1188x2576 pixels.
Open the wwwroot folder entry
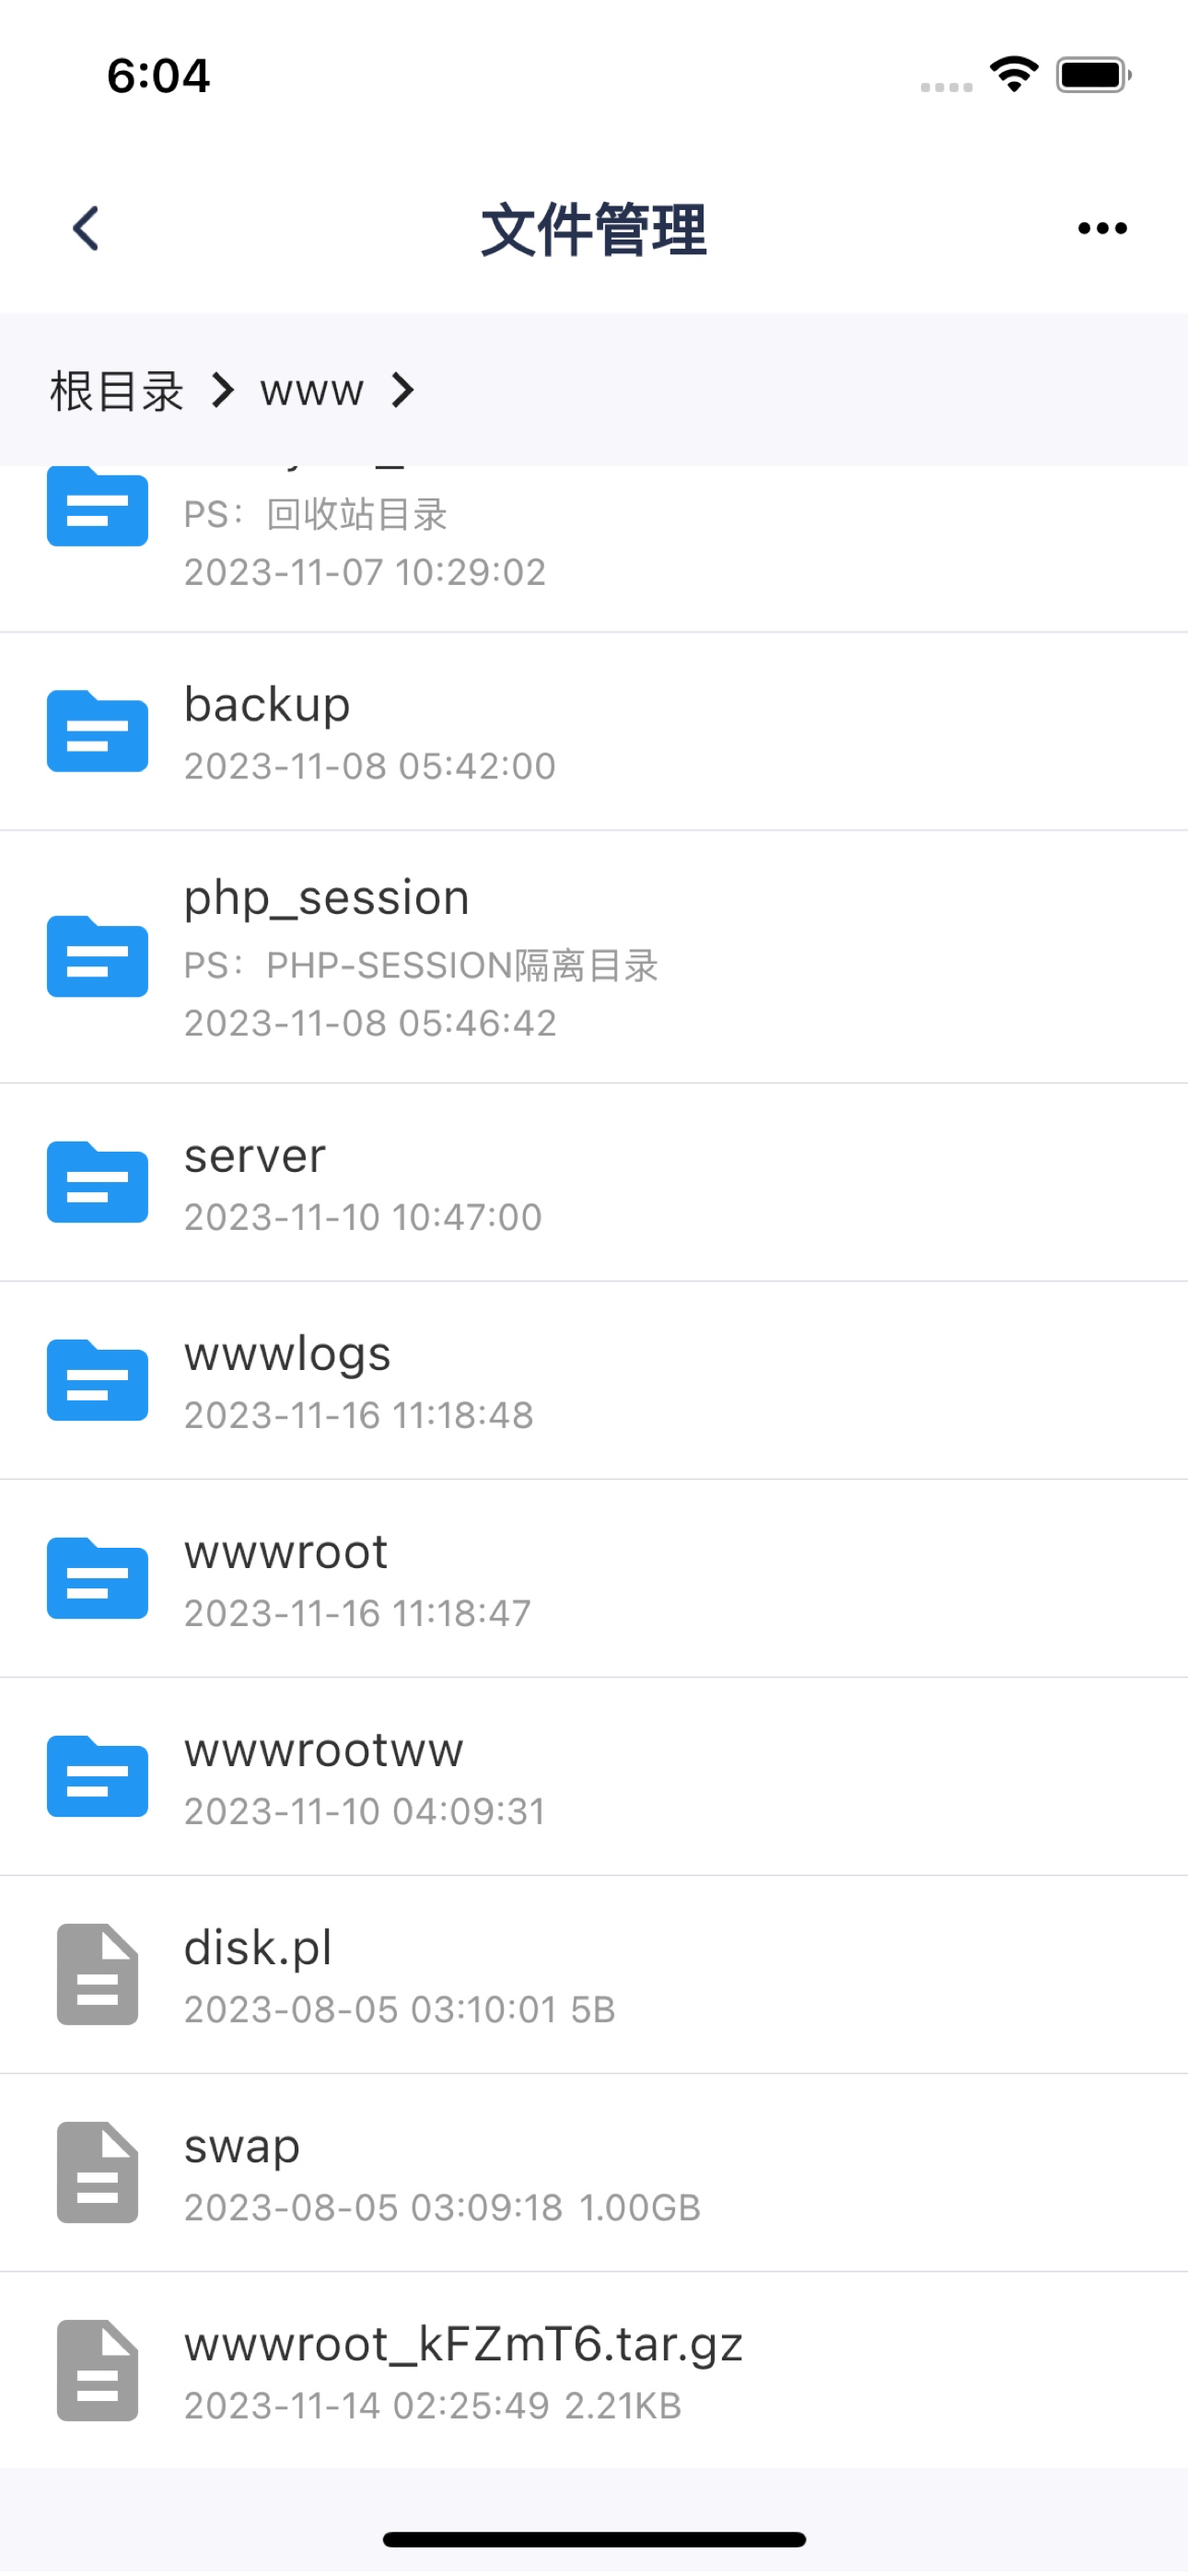pos(594,1579)
